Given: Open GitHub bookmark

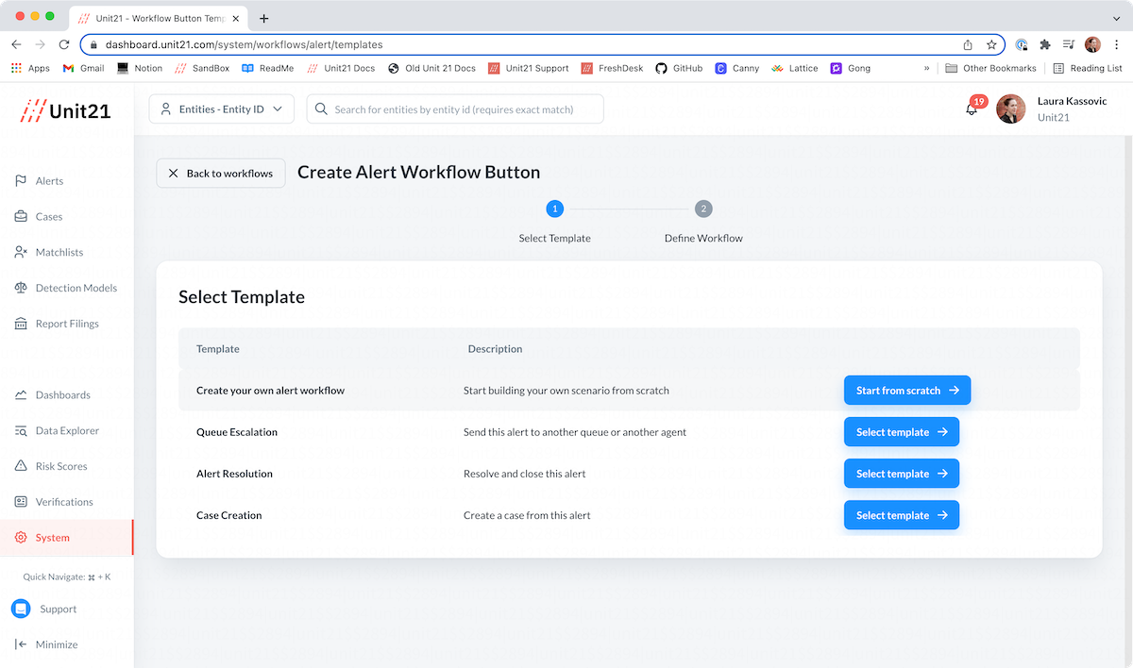Looking at the screenshot, I should [x=679, y=68].
